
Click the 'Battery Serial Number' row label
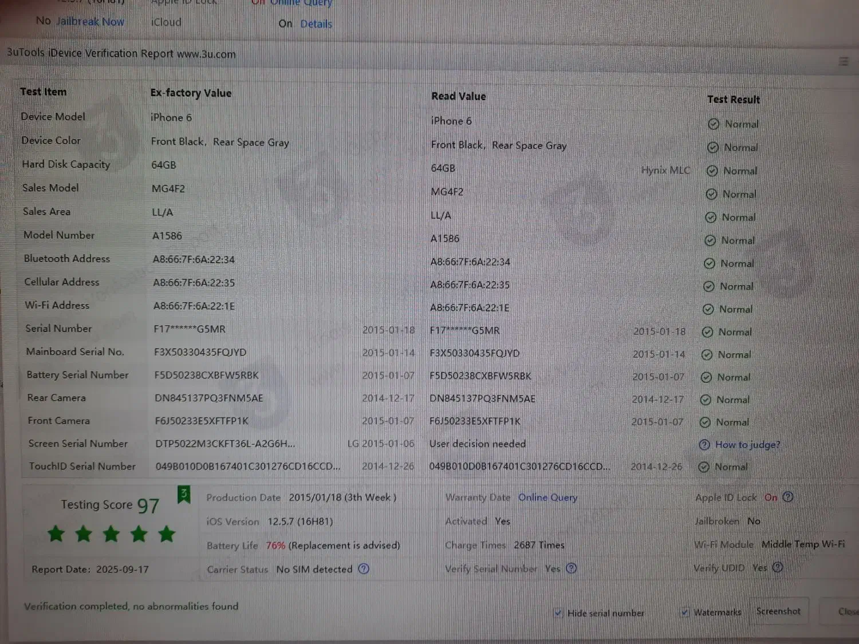pos(78,375)
